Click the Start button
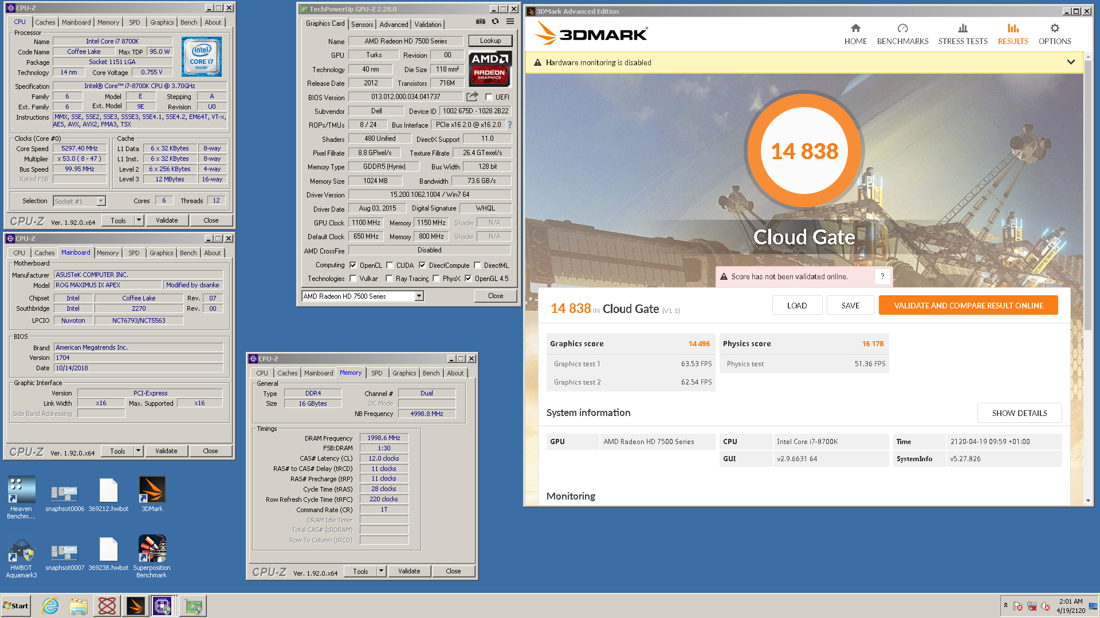Screen dimensions: 1100x618 (x=16, y=606)
